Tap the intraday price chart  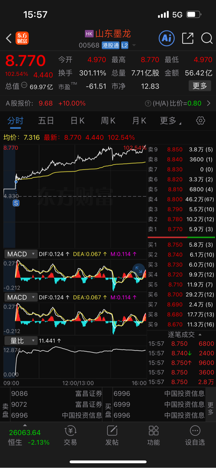75,196
